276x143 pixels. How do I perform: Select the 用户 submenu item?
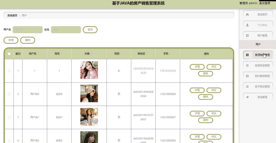point(258,44)
